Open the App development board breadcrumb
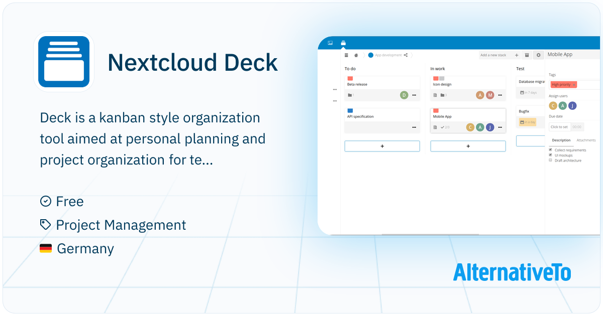The height and width of the screenshot is (316, 603). pos(388,55)
